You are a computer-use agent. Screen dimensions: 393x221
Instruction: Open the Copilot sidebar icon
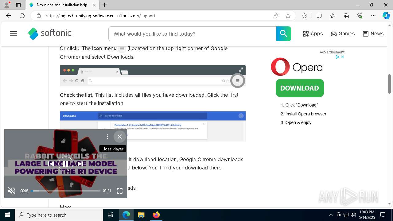(x=386, y=16)
